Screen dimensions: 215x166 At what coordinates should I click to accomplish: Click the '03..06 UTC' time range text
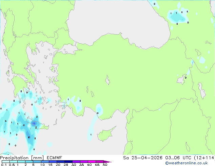(178, 158)
